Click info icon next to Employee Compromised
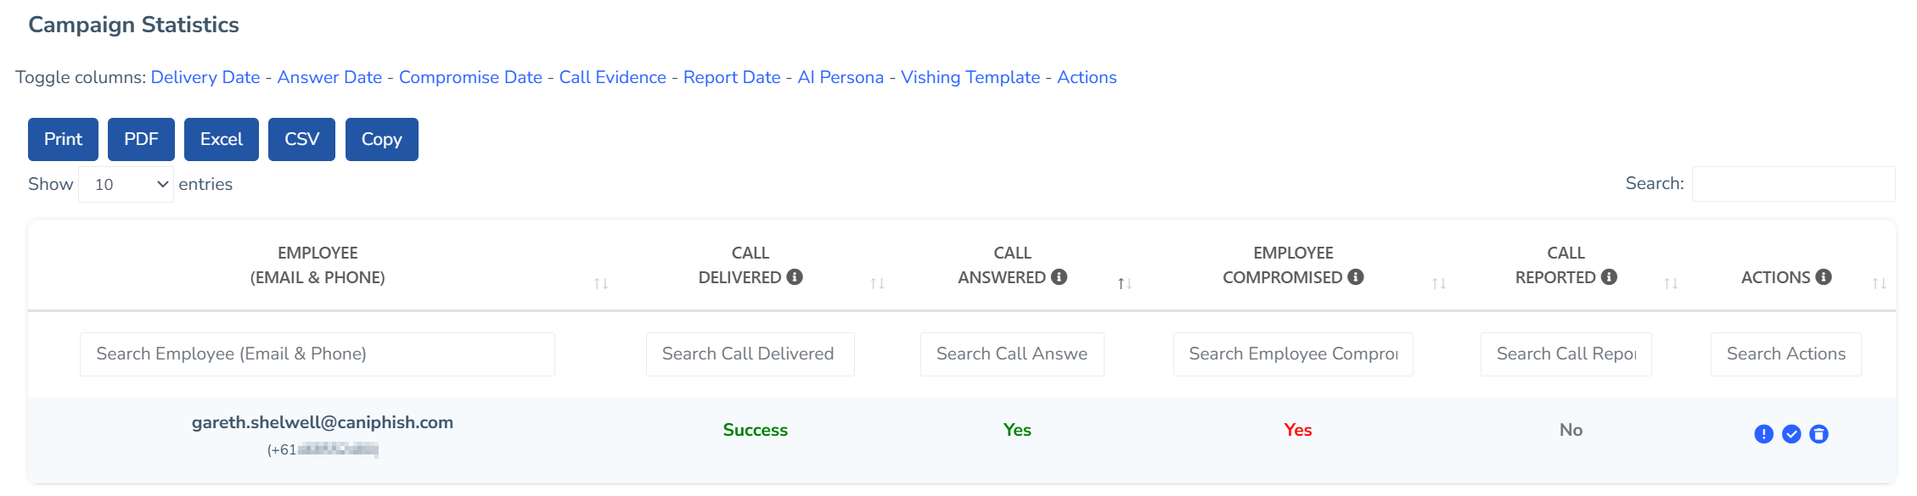The image size is (1917, 496). 1356,276
